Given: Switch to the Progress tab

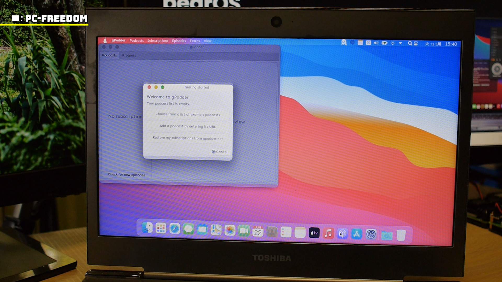Looking at the screenshot, I should click(x=129, y=55).
